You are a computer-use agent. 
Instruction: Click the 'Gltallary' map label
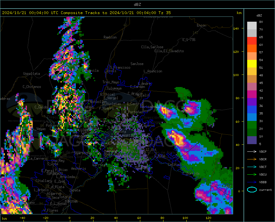coord(44,181)
